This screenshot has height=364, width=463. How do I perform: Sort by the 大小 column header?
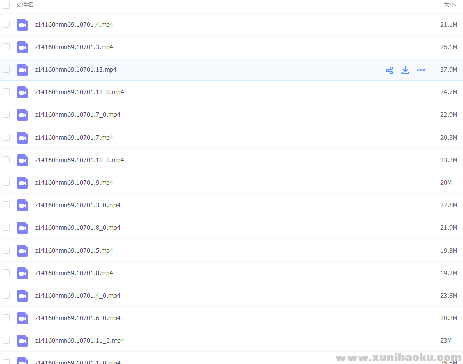click(449, 5)
